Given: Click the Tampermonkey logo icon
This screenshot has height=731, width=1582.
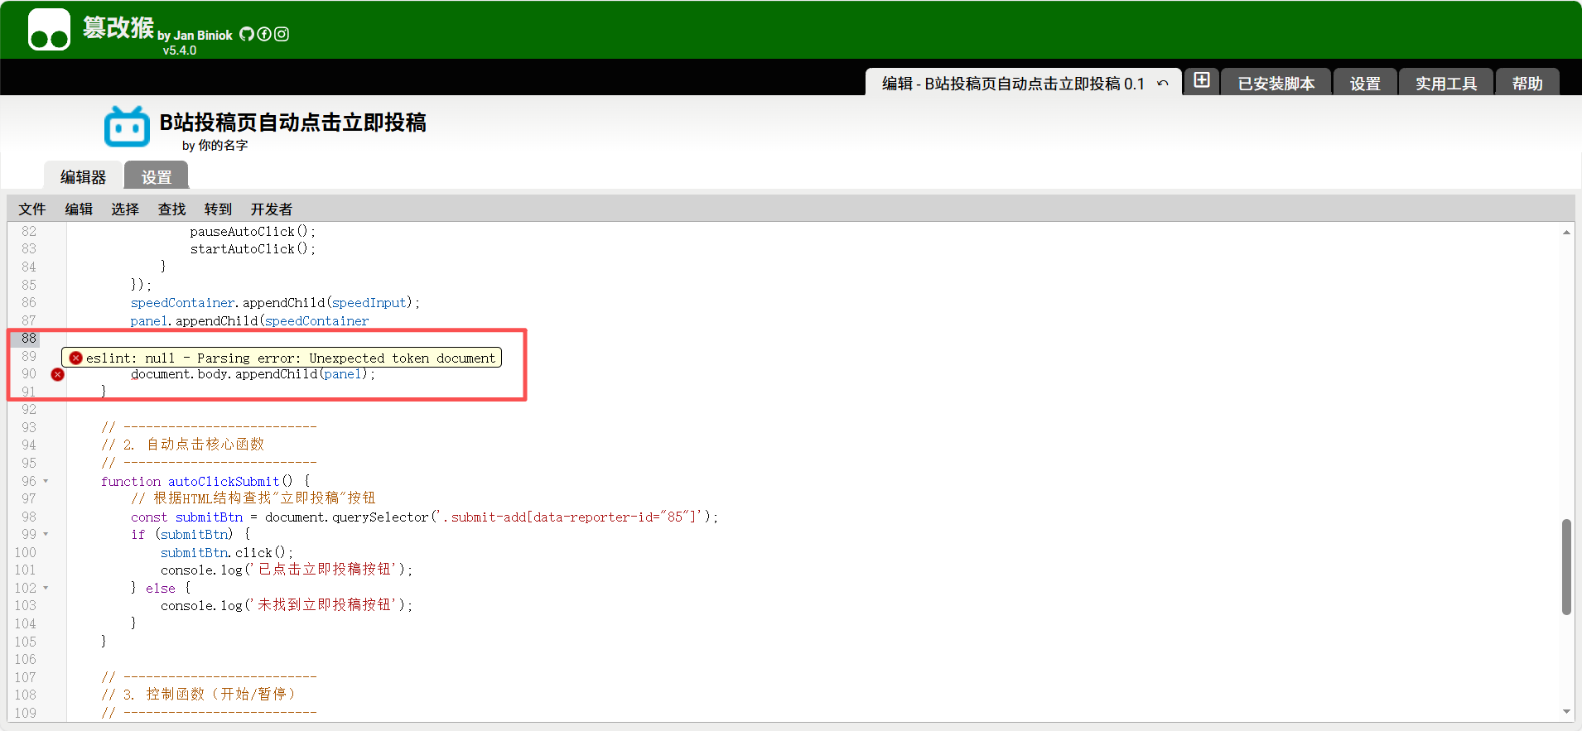Looking at the screenshot, I should (x=49, y=30).
